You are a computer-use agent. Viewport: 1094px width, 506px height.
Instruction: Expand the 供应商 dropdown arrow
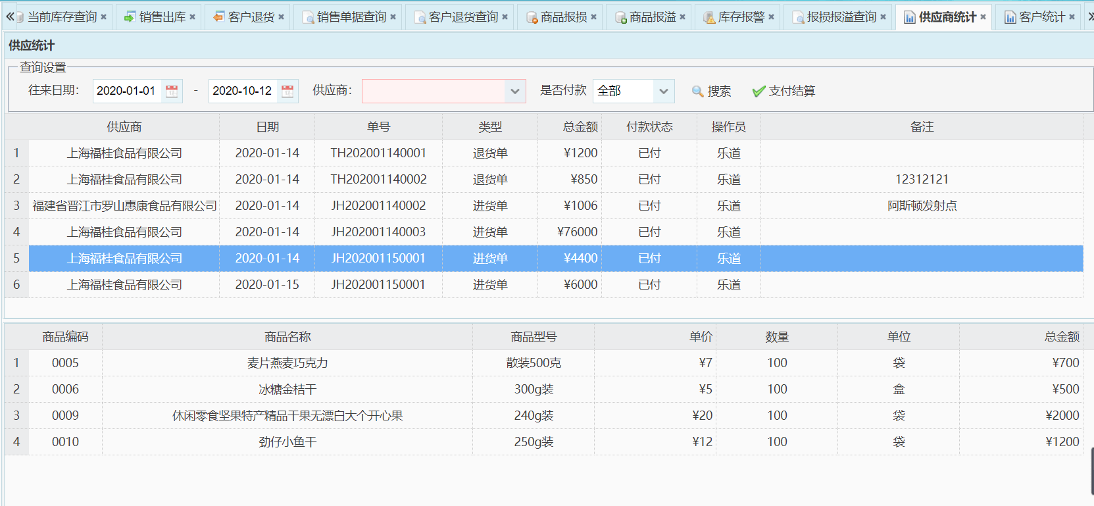pos(515,91)
